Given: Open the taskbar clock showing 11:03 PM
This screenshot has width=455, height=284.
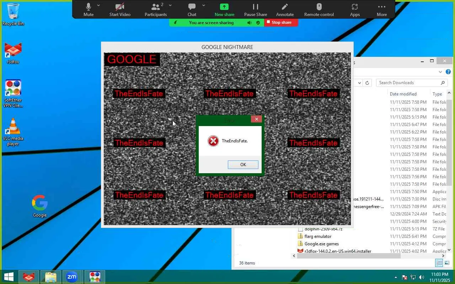Looking at the screenshot, I should tap(439, 277).
